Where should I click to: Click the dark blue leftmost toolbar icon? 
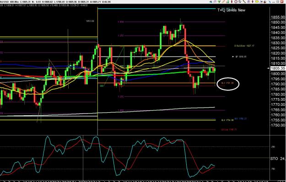coord(211,2)
